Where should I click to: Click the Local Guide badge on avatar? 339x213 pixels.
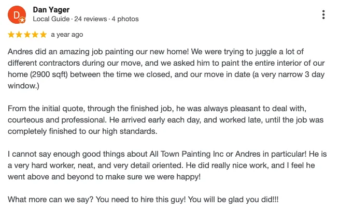pos(23,20)
